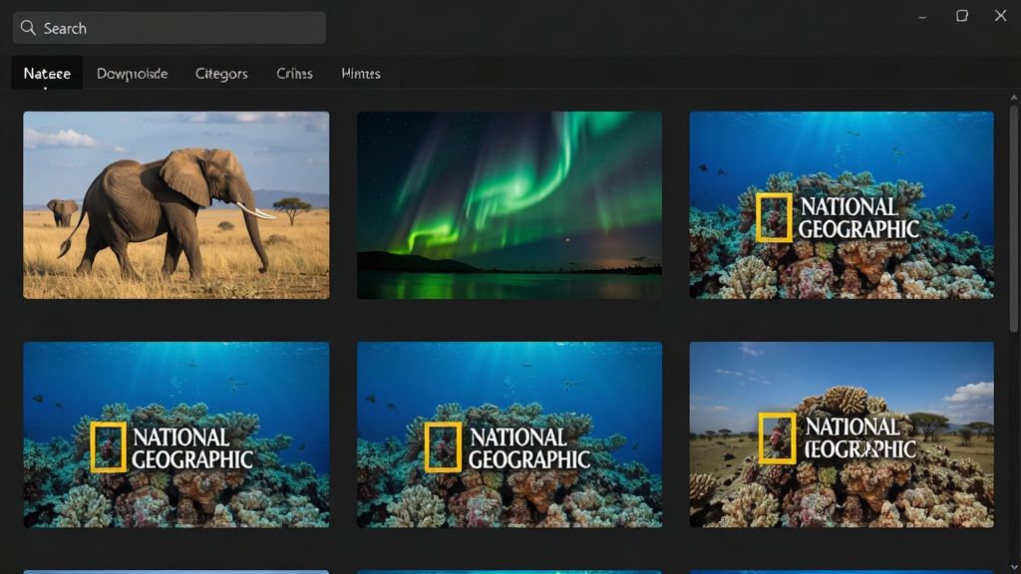
Task: Minimize the window
Action: [x=922, y=16]
